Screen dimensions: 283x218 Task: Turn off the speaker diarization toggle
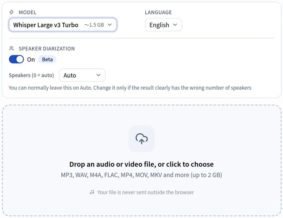point(16,59)
